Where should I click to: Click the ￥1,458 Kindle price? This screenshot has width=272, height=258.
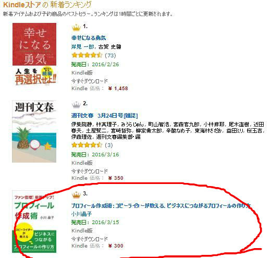point(118,89)
